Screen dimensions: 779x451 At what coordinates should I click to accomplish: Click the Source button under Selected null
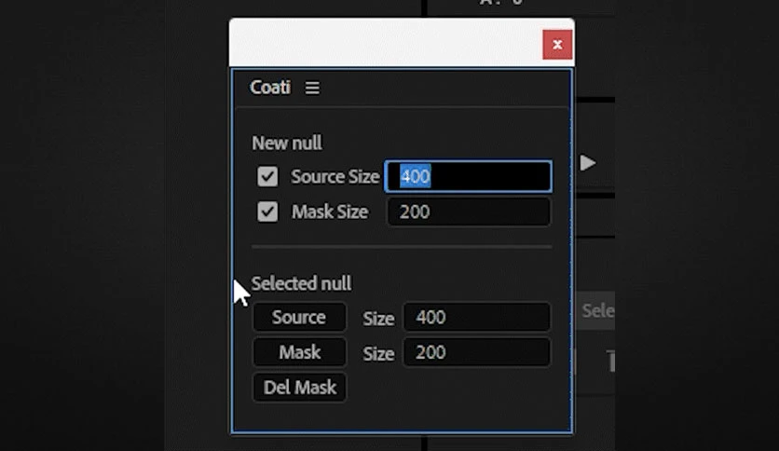coord(299,317)
